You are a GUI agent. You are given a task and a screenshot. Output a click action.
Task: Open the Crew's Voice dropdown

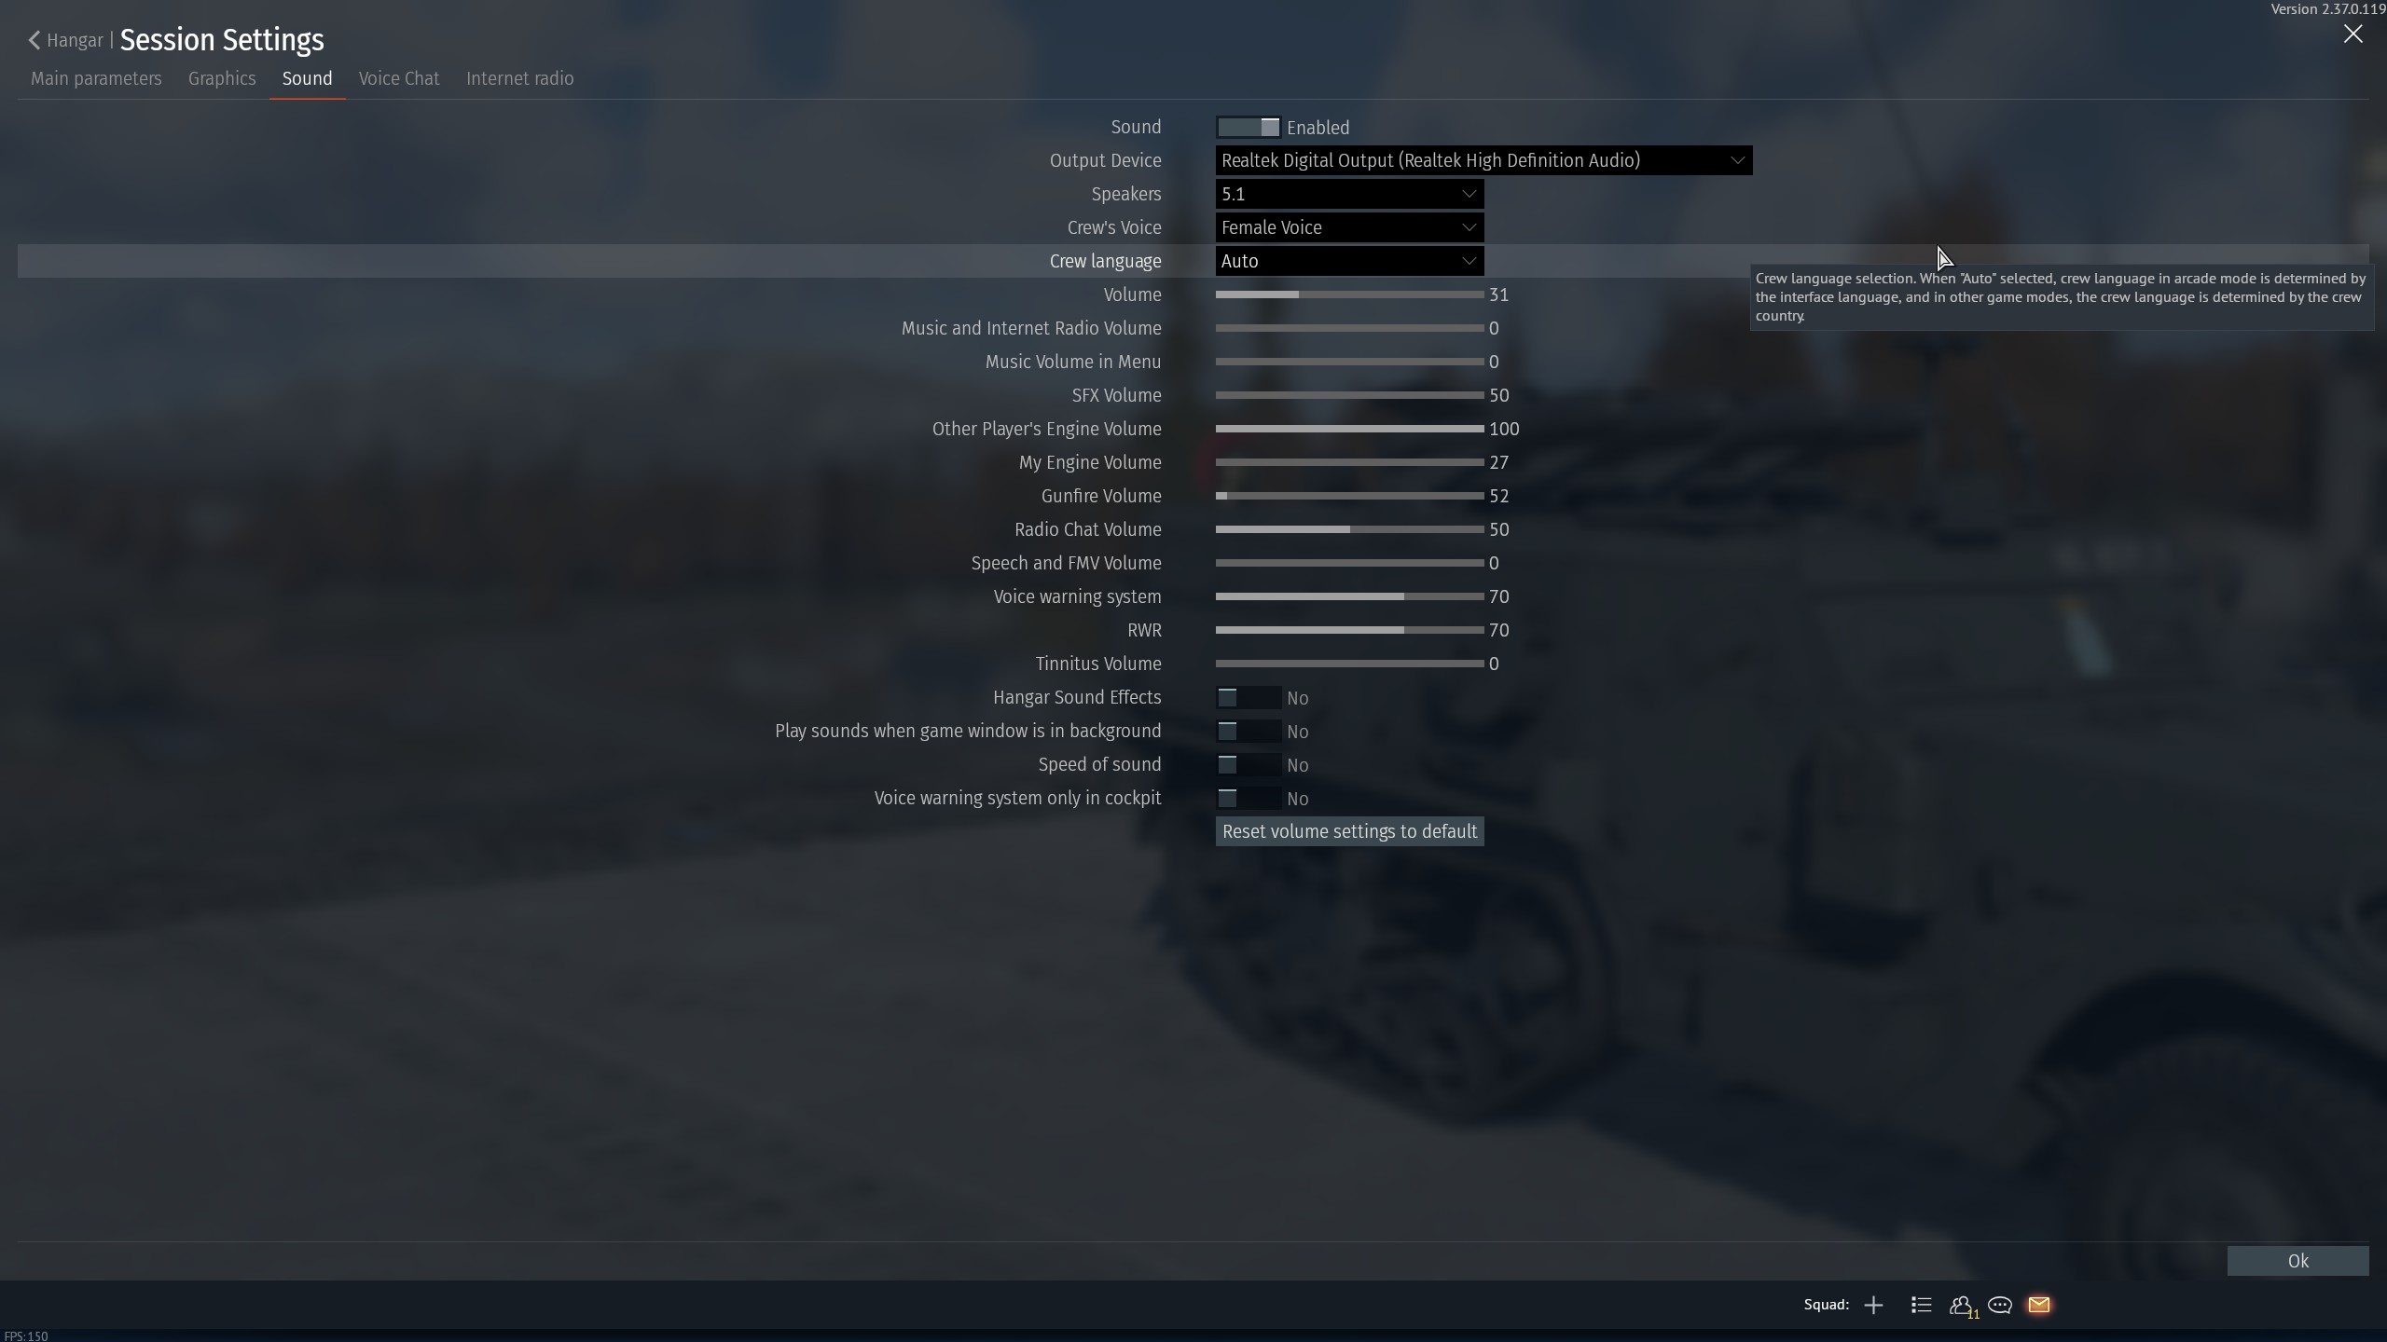(1348, 227)
